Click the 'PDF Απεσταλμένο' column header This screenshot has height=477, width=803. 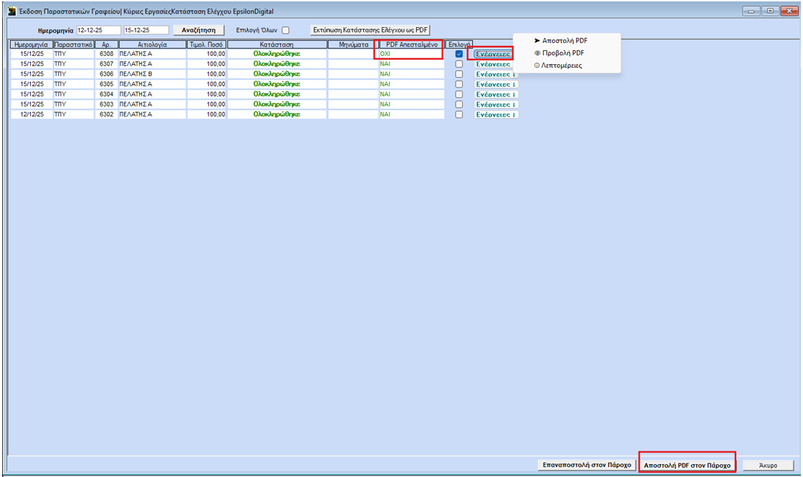(x=412, y=44)
